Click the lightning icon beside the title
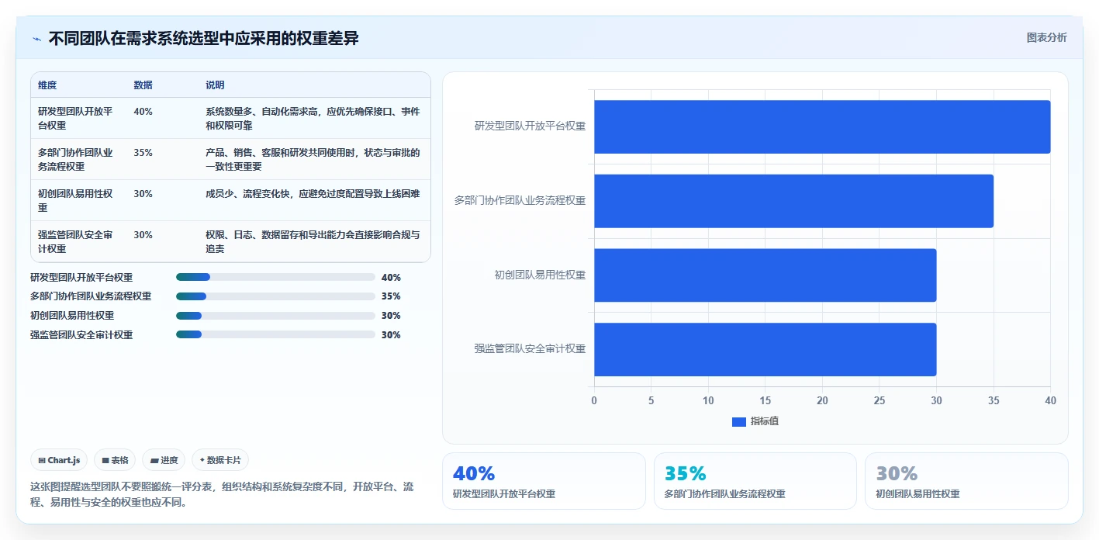The width and height of the screenshot is (1099, 540). 36,39
